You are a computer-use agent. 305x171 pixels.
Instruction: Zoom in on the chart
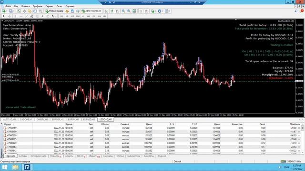[123, 11]
